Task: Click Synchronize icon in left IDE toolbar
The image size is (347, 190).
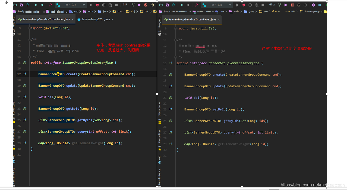Action: point(28,5)
